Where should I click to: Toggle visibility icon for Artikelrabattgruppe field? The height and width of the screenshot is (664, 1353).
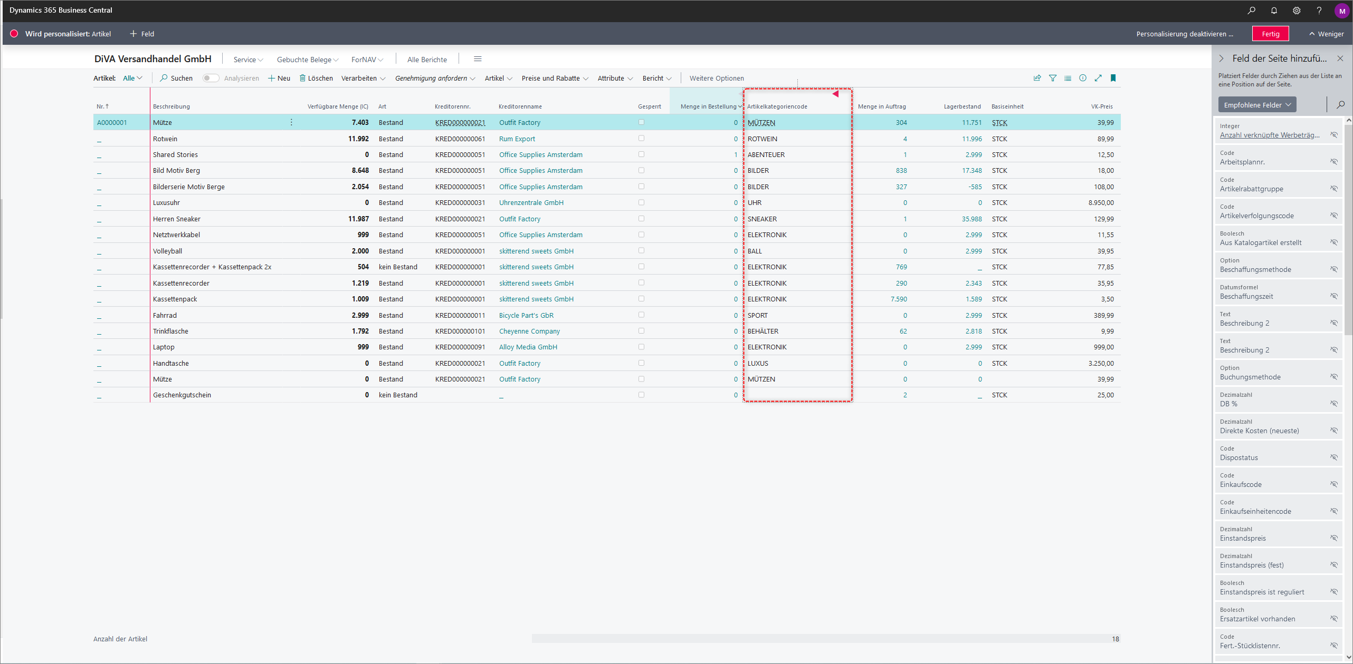(x=1334, y=189)
